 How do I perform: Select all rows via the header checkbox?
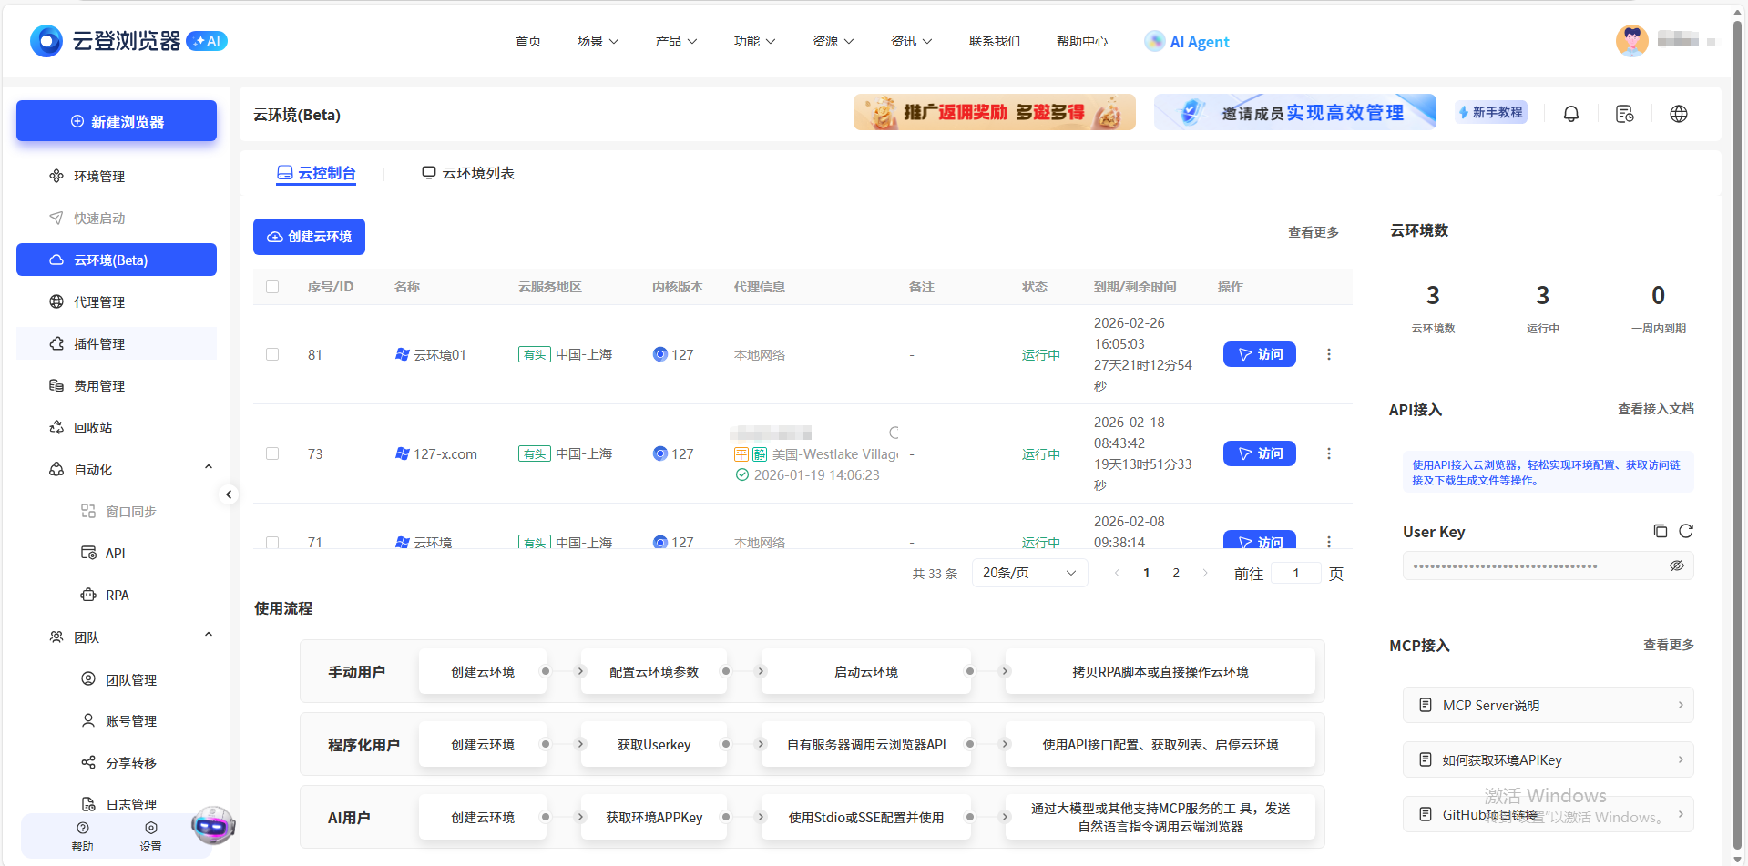tap(272, 286)
